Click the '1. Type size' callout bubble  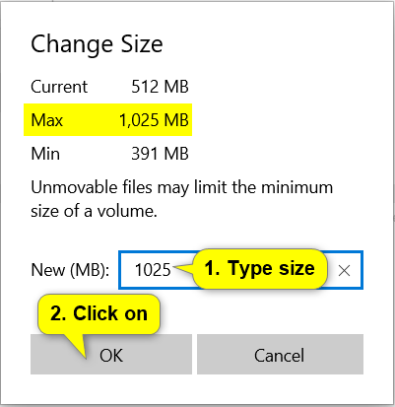(260, 269)
